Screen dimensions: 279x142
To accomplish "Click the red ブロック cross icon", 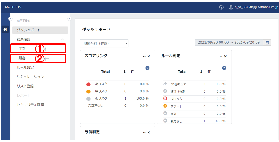I will point(165,98).
